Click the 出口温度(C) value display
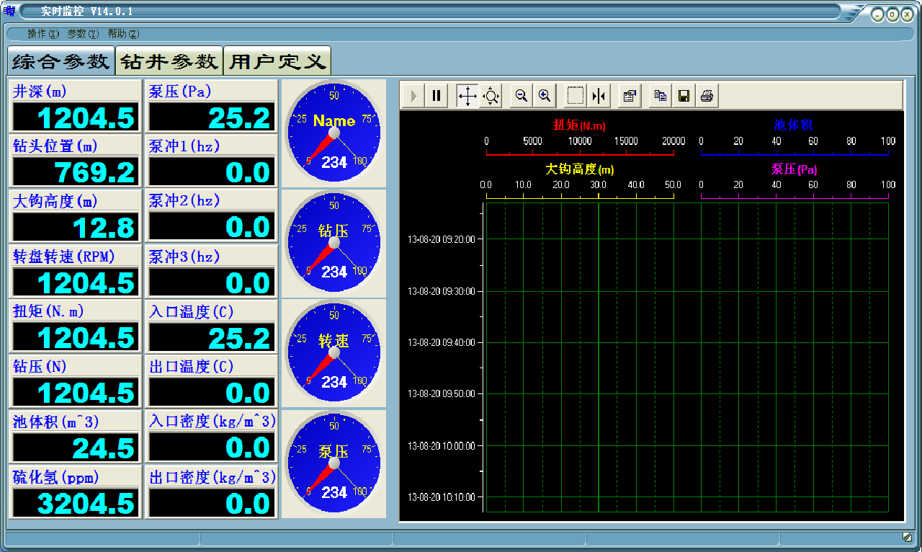The image size is (922, 552). [x=212, y=393]
